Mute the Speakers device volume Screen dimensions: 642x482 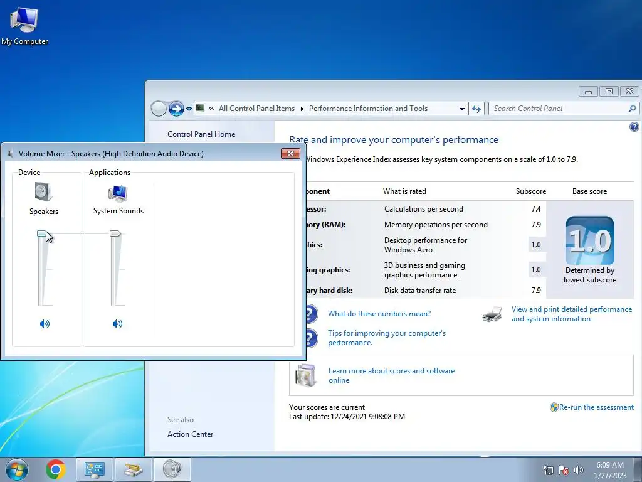tap(45, 324)
